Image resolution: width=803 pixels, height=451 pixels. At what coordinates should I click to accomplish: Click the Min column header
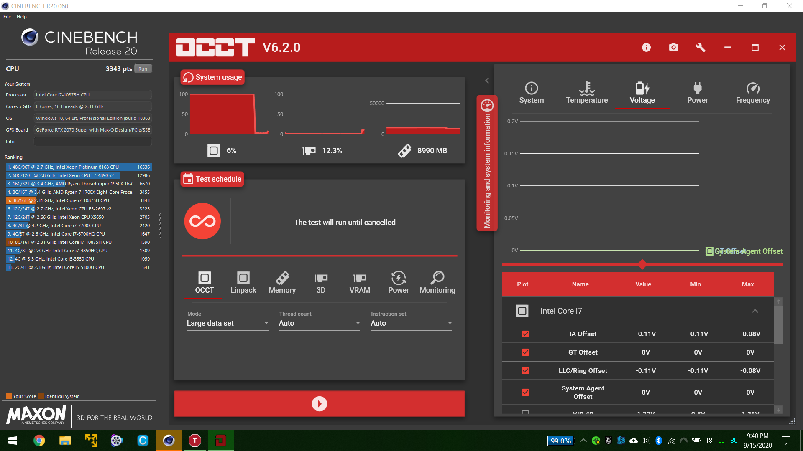click(695, 284)
